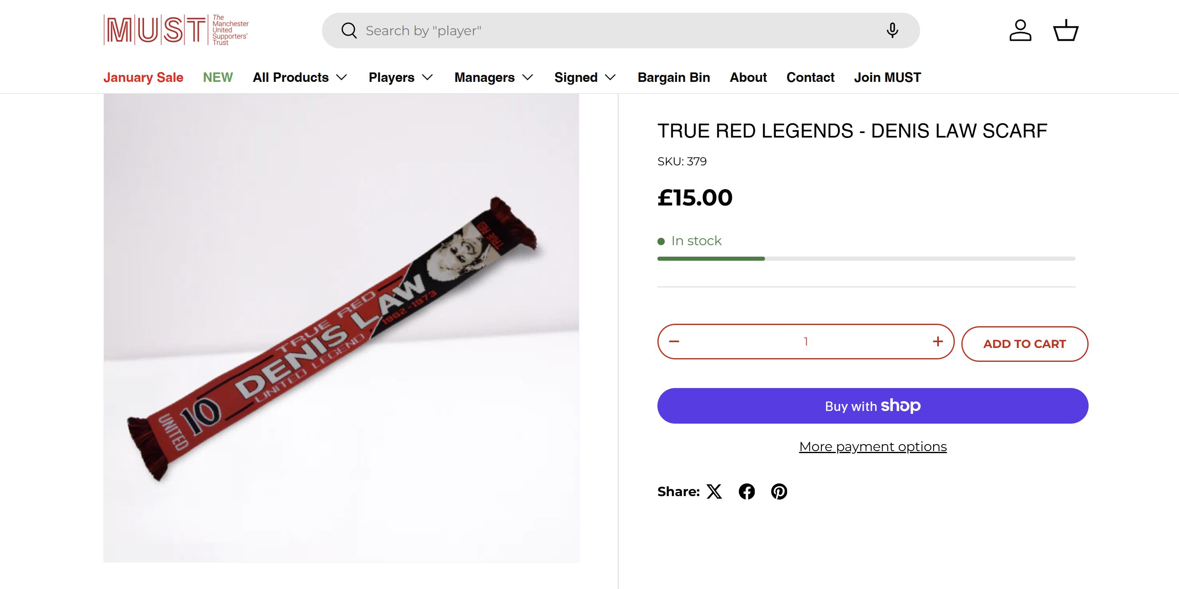Screen dimensions: 1179x589
Task: Click the player search input field
Action: click(618, 31)
